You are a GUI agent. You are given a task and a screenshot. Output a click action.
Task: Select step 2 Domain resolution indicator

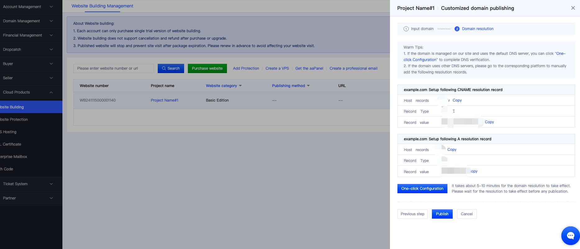474,29
